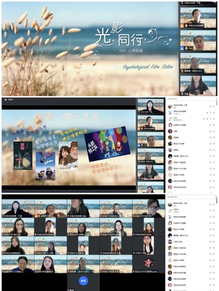Click blue person icon on Guo's top-right video
Viewport: 219px width, 291px height.
182,48
